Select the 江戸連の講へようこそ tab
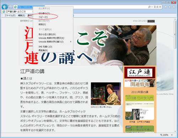 [x=15, y=11]
